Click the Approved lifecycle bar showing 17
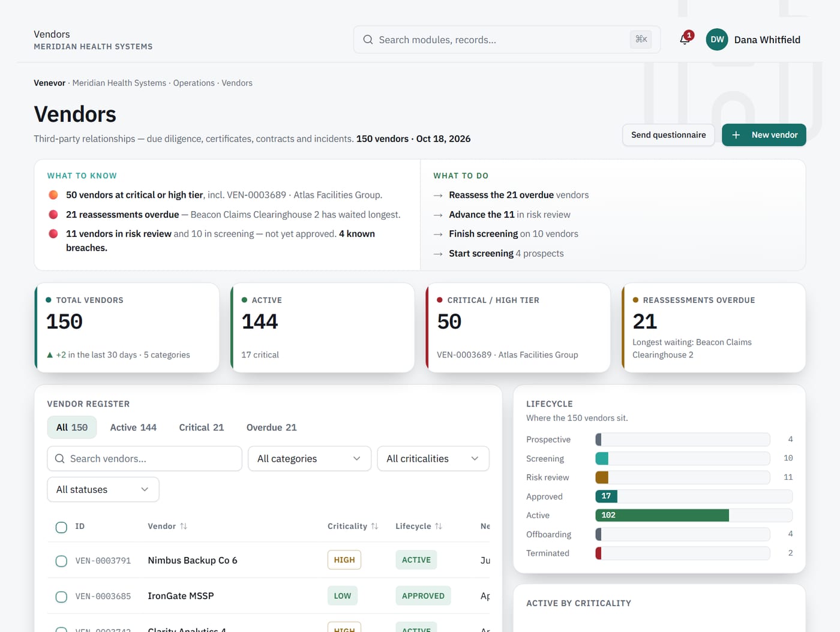The height and width of the screenshot is (632, 840). pyautogui.click(x=606, y=496)
